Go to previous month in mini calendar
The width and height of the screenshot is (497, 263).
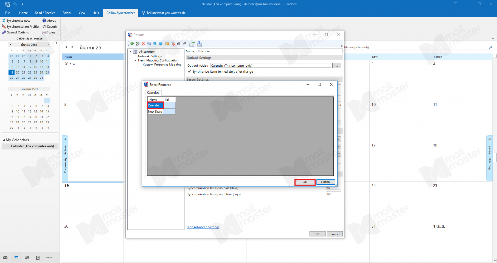10,45
